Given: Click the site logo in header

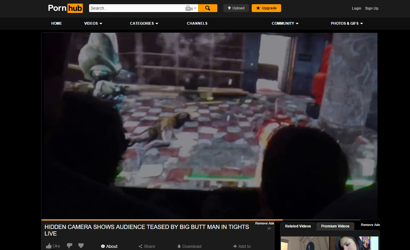Looking at the screenshot, I should tap(65, 8).
